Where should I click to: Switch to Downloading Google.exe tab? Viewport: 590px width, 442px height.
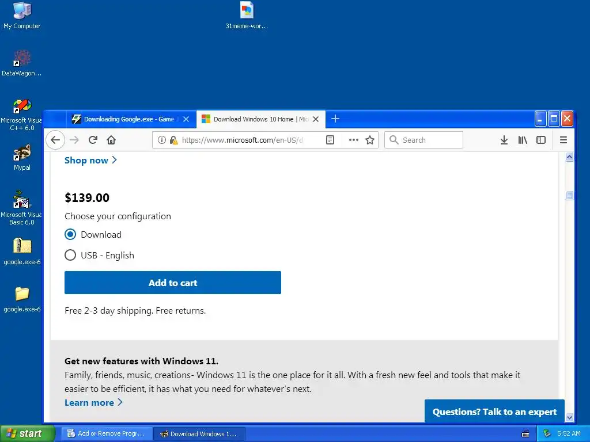pos(131,119)
